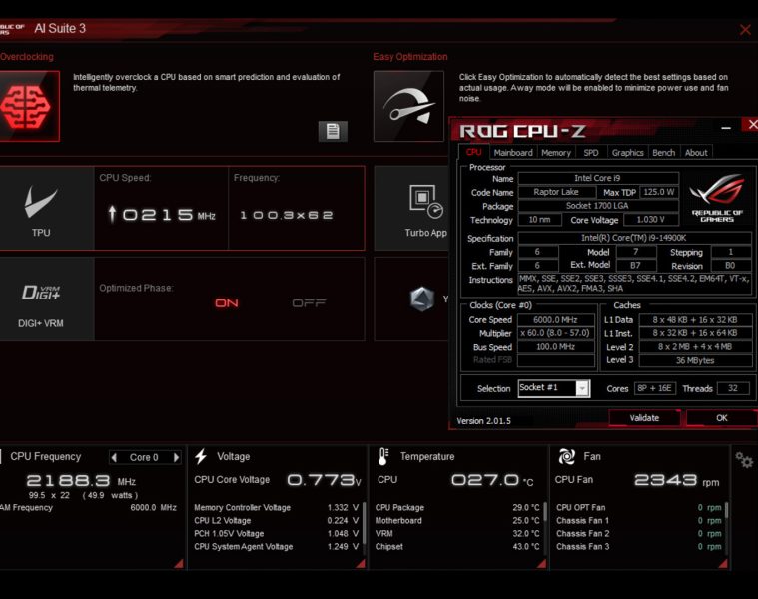Click the Fan list scrollbar
Image resolution: width=758 pixels, height=599 pixels.
coord(727,511)
